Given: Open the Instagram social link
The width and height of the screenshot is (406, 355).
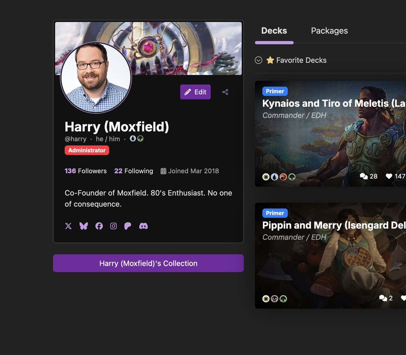Looking at the screenshot, I should tap(114, 226).
